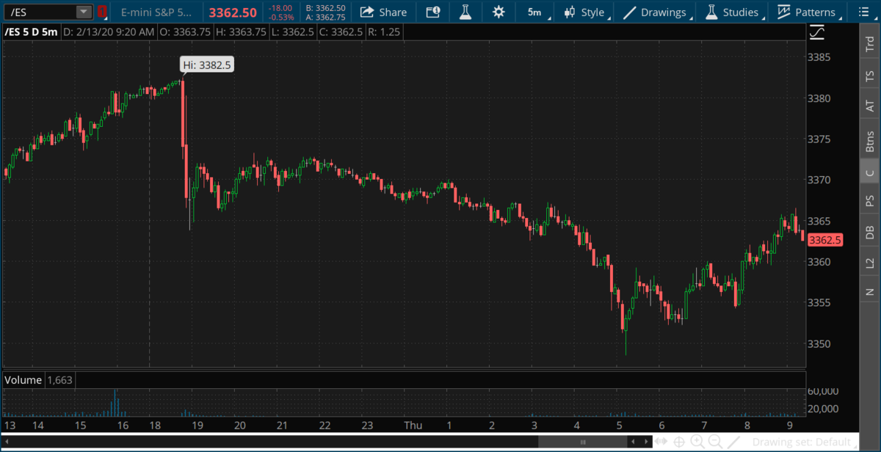
Task: Open the TS sidebar tab
Action: (x=870, y=76)
